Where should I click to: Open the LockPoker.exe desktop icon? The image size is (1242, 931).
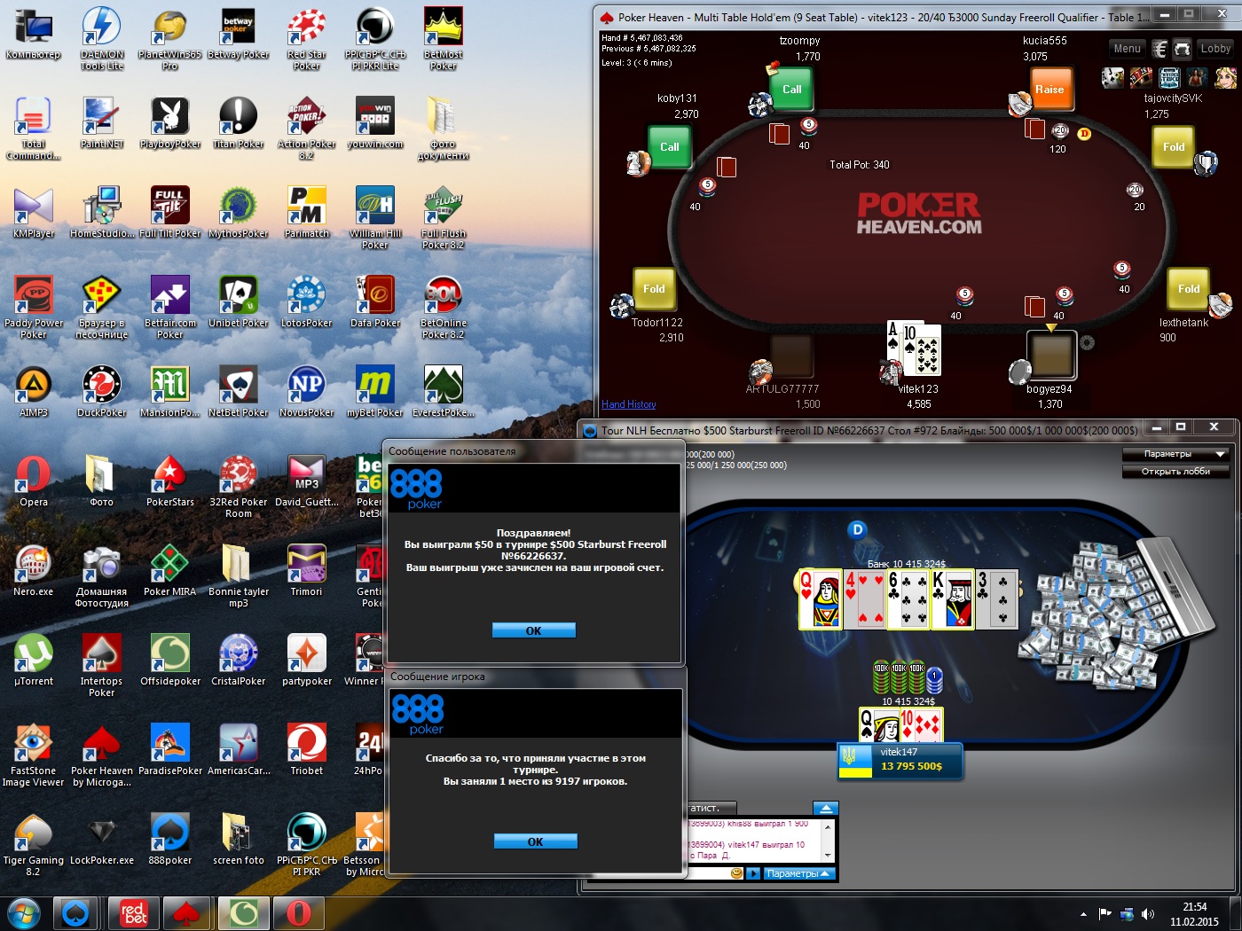(102, 840)
